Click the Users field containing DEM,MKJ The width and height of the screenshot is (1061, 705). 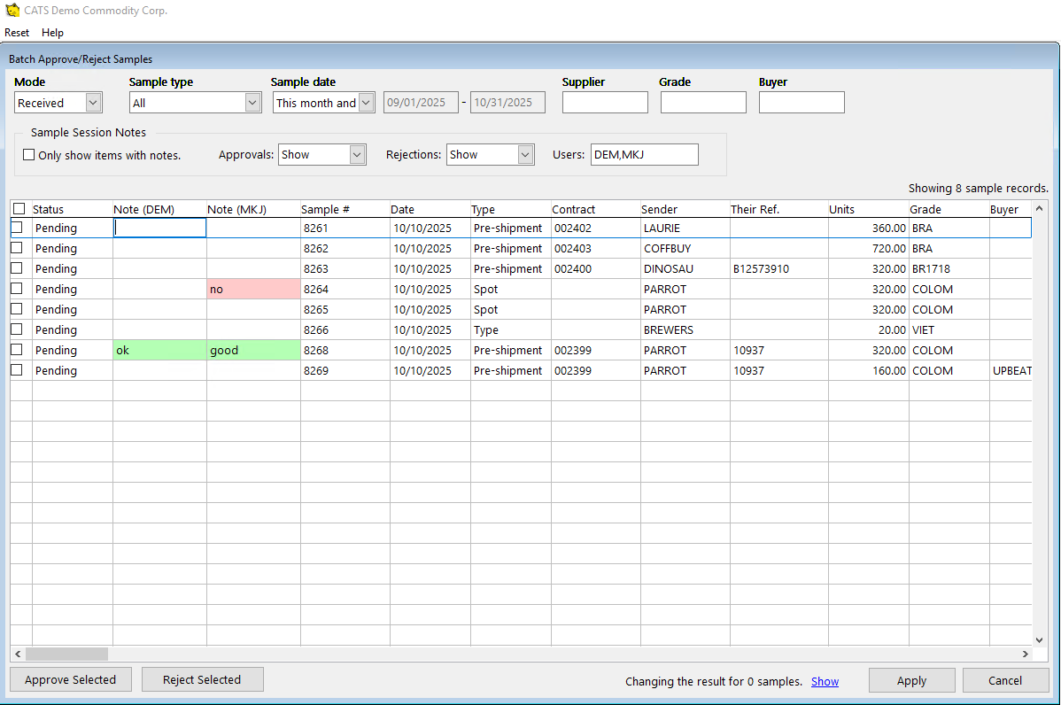(x=644, y=155)
